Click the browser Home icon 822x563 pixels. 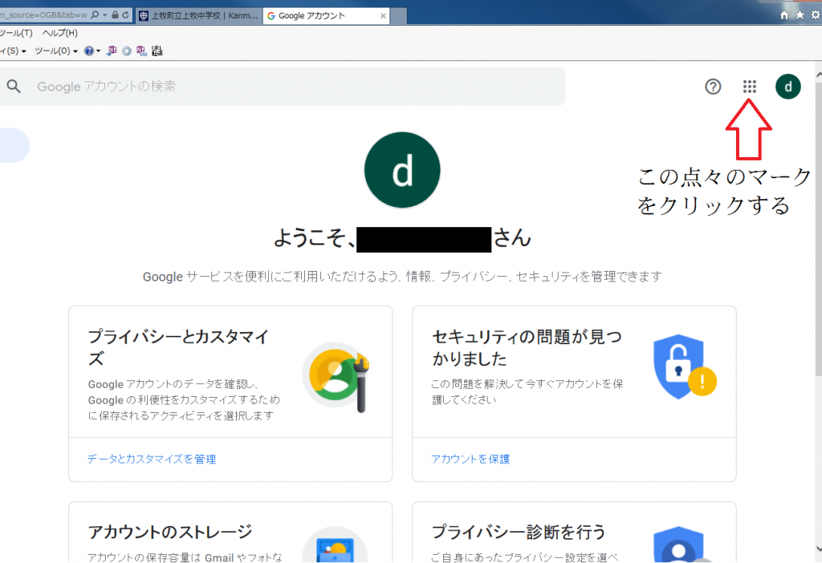pyautogui.click(x=784, y=15)
